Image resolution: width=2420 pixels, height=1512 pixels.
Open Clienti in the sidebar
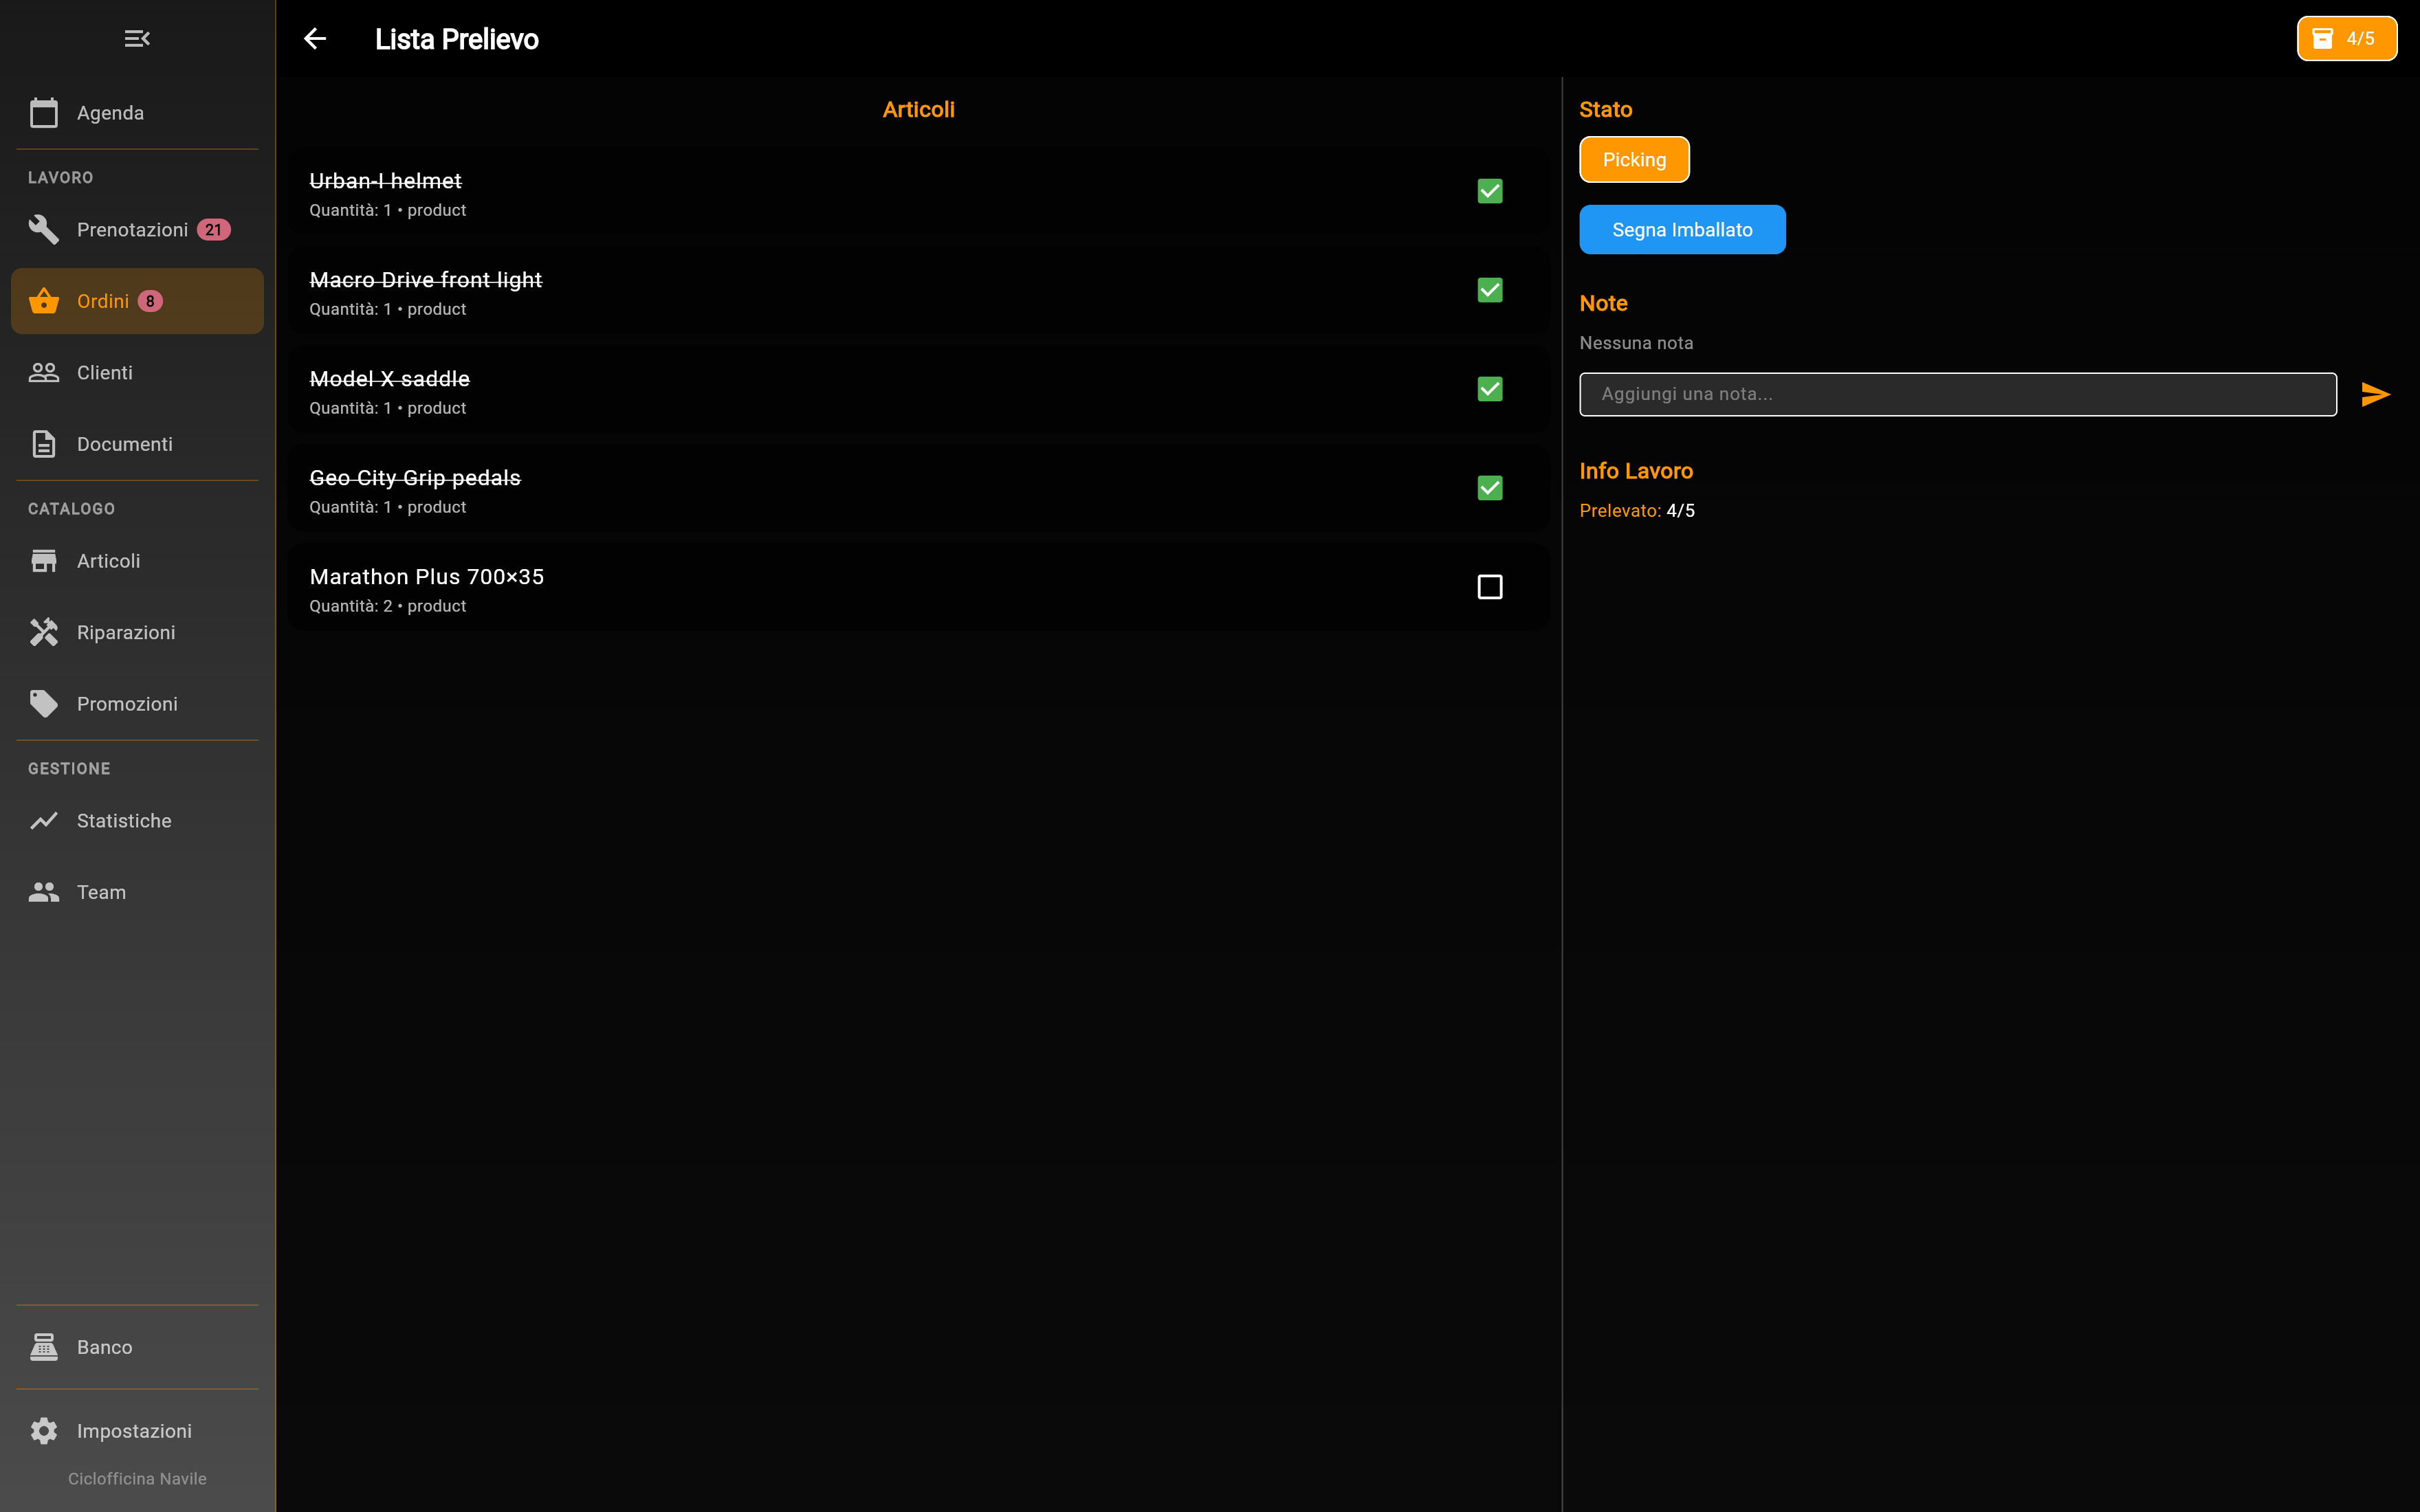tap(137, 373)
